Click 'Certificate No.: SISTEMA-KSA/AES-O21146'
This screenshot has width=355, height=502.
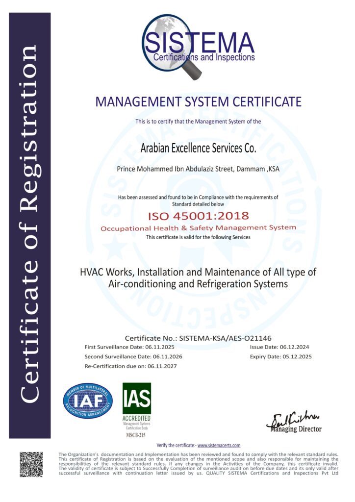coord(198,338)
